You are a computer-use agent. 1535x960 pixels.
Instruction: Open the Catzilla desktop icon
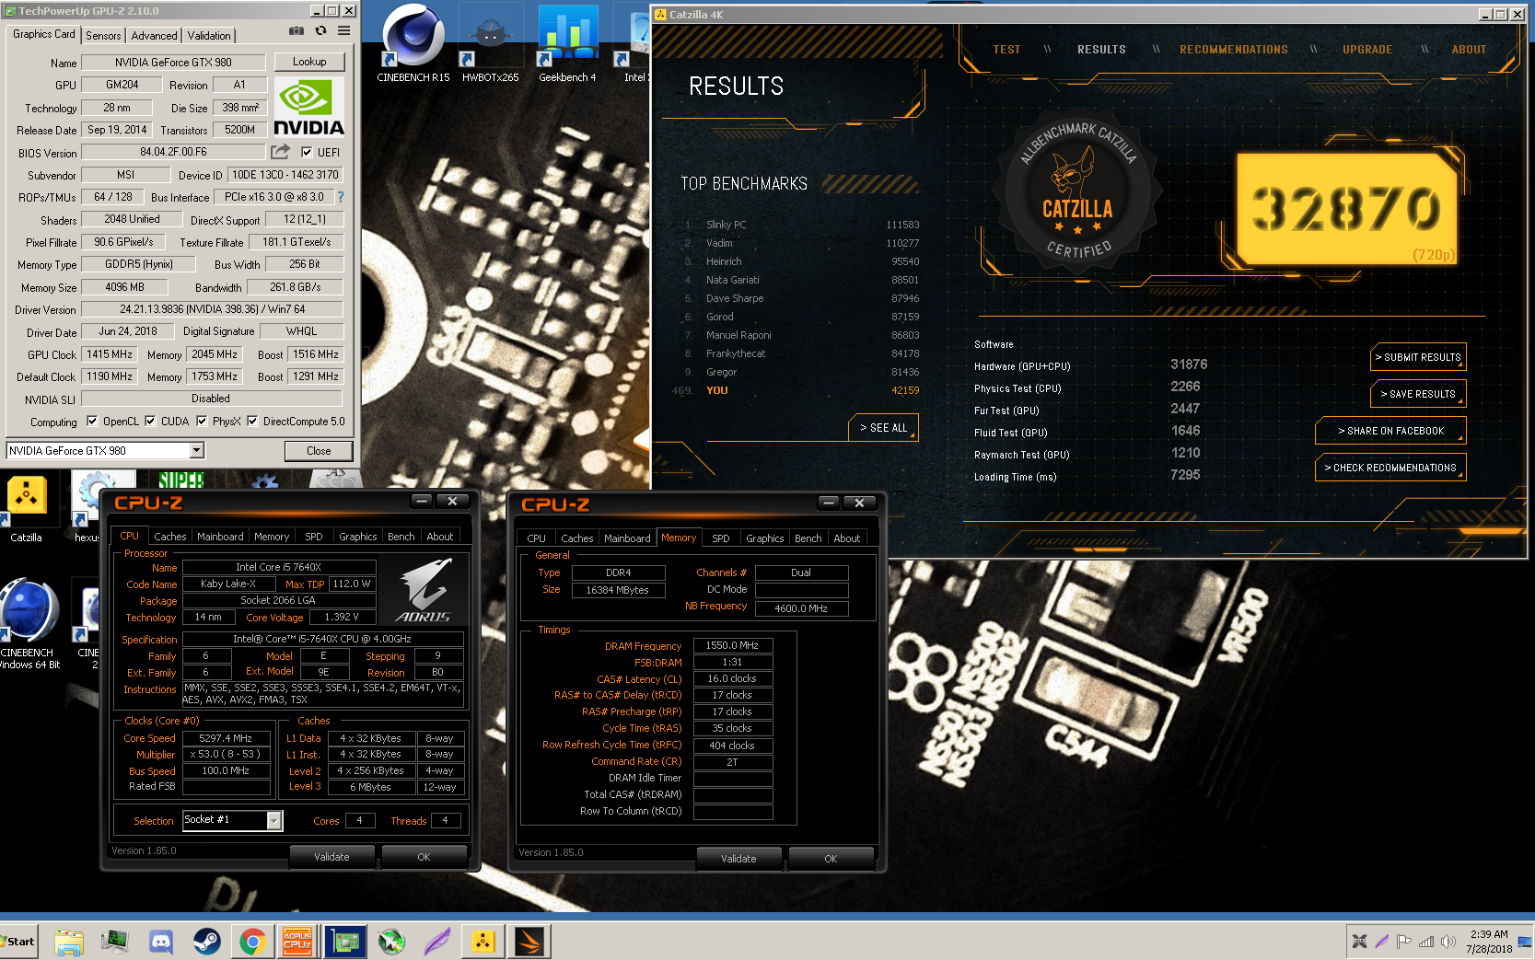[x=27, y=508]
